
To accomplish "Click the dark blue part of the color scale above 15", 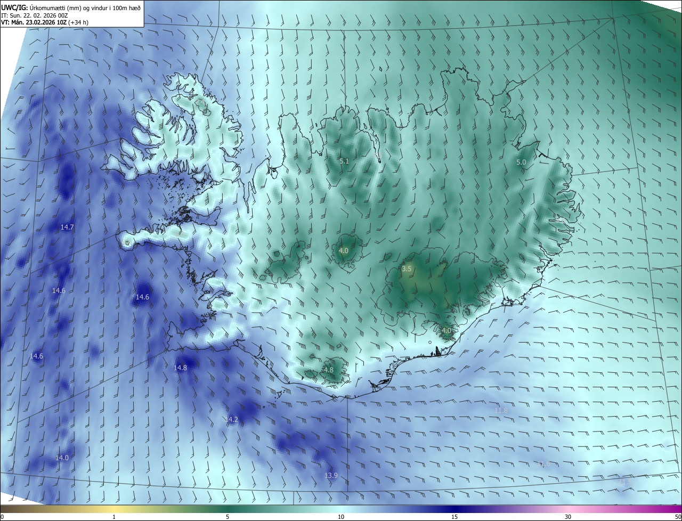I will pyautogui.click(x=454, y=509).
